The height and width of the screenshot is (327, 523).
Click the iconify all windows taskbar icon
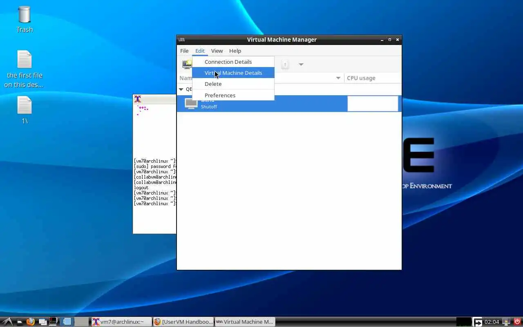pyautogui.click(x=42, y=322)
